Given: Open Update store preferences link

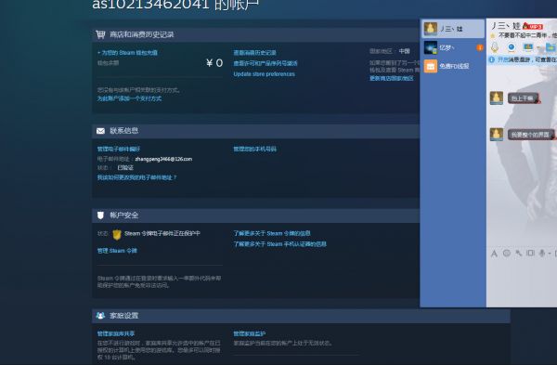Looking at the screenshot, I should tap(264, 74).
